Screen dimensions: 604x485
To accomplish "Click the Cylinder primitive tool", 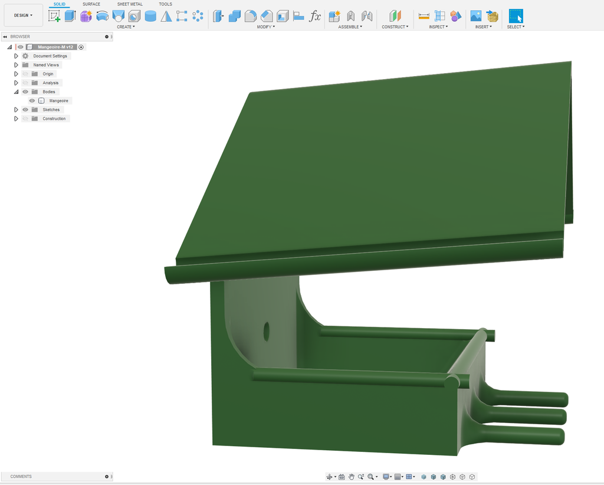I will (150, 16).
